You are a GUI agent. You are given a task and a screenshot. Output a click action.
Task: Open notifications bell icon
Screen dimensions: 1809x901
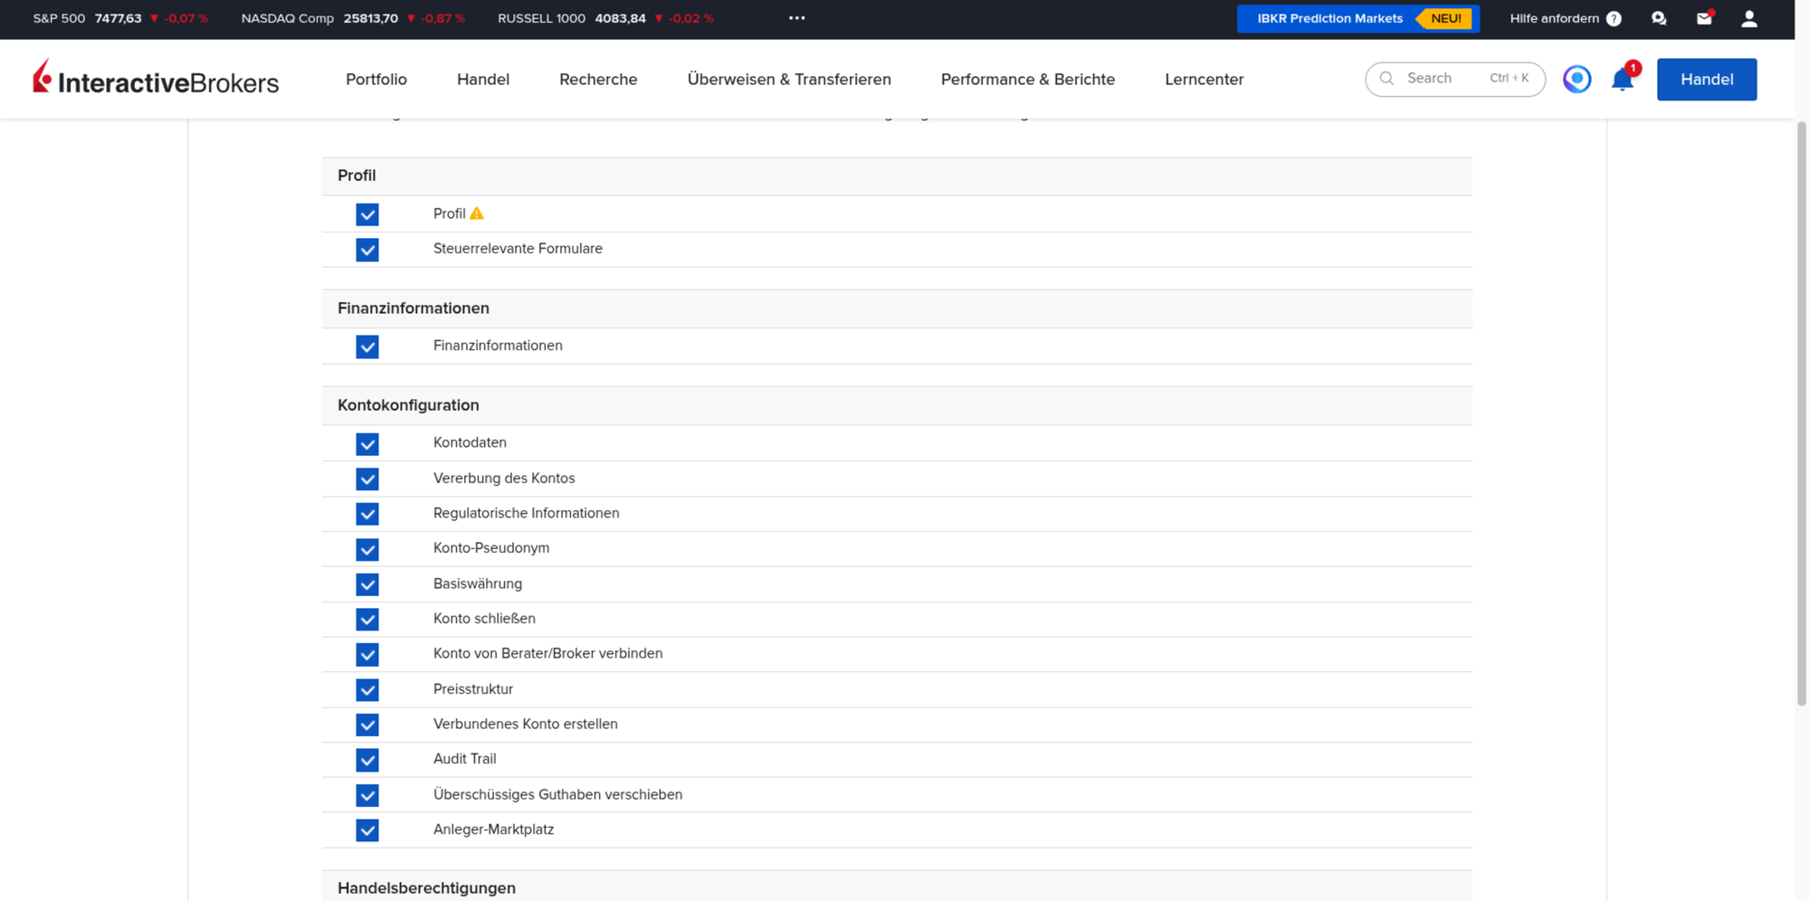1622,80
